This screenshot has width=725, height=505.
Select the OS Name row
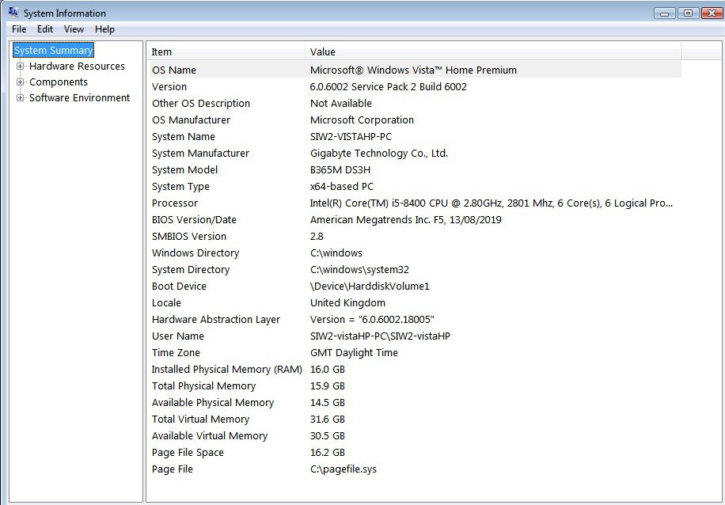click(415, 70)
